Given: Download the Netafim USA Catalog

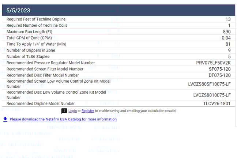Looking at the screenshot, I should click(63, 119).
